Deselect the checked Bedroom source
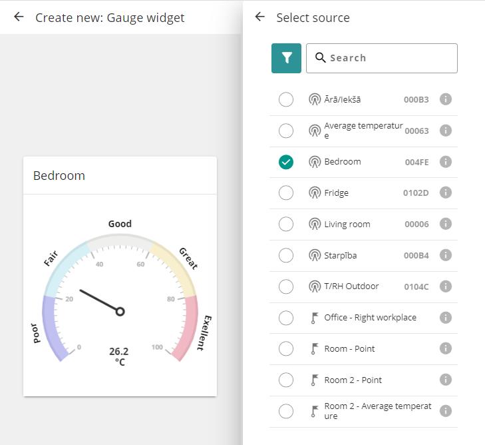Viewport: 485px width, 445px height. [x=286, y=162]
